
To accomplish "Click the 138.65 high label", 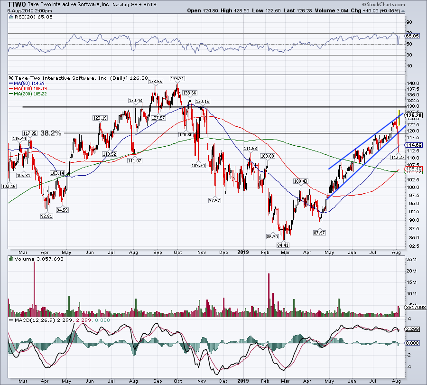I will click(156, 81).
